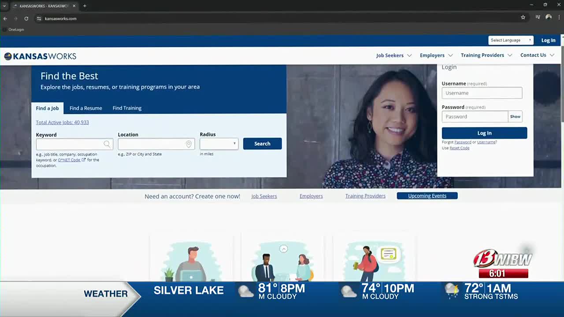Screen dimensions: 564x317
Task: Focus the Location input field
Action: 156,144
